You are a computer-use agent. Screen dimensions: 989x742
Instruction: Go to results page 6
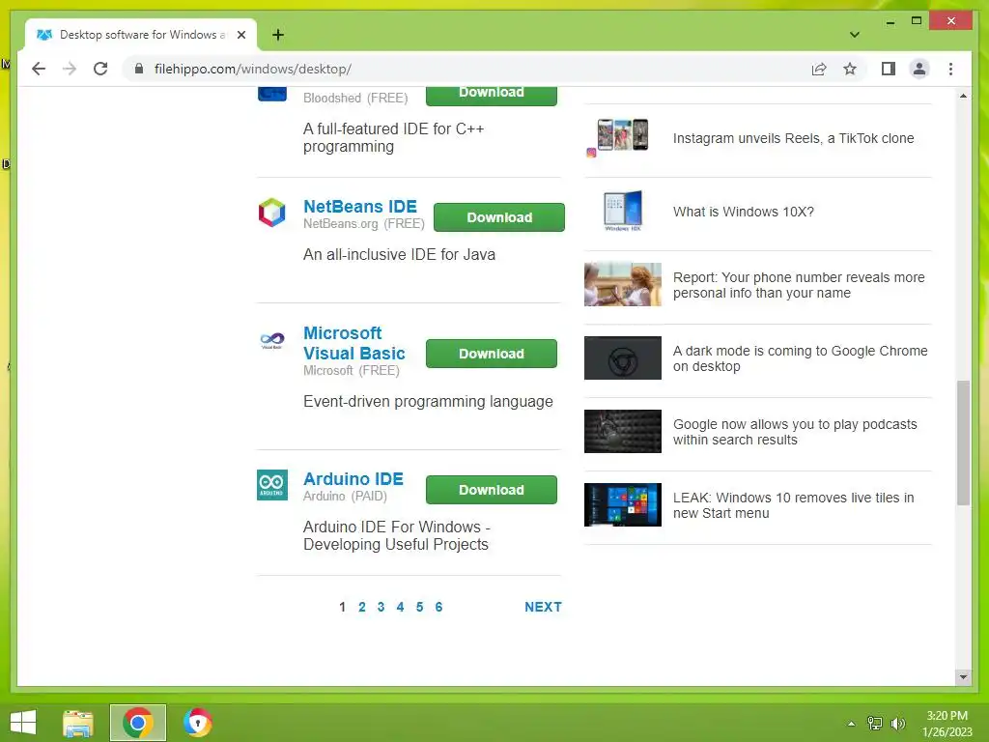tap(439, 607)
